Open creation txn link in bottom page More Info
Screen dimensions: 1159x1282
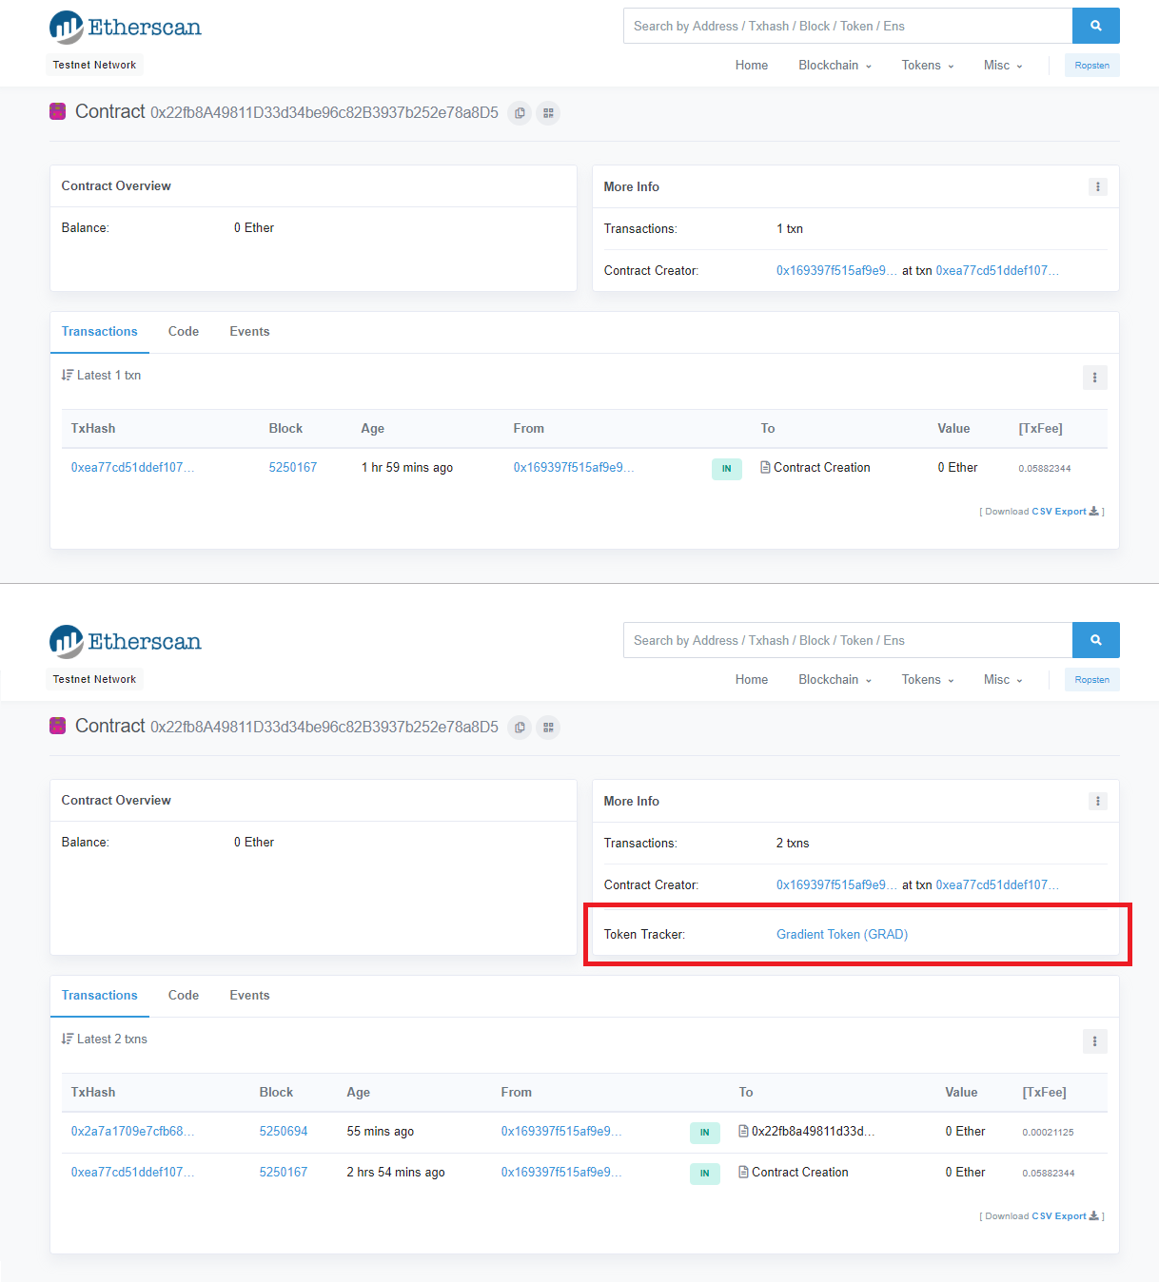tap(997, 884)
